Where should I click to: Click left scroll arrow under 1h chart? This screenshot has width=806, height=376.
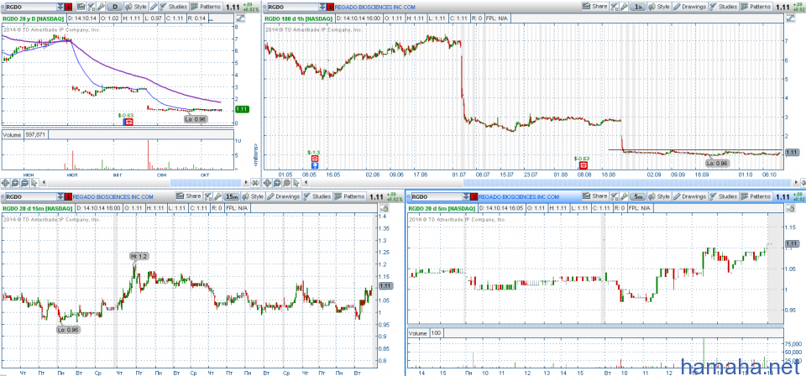(x=306, y=182)
